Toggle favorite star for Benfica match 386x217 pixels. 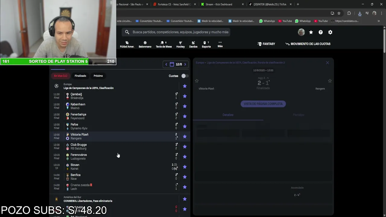pyautogui.click(x=185, y=177)
